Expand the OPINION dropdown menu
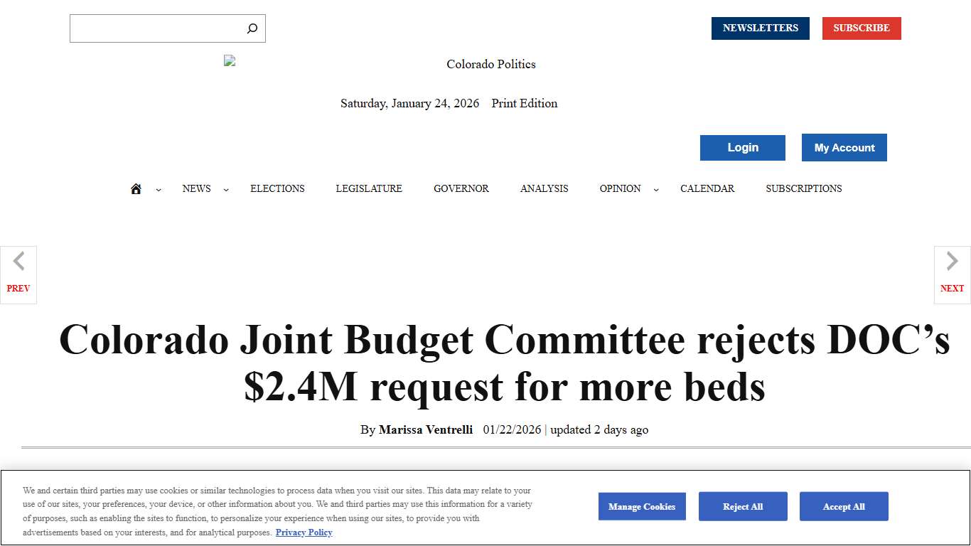This screenshot has height=546, width=971. (x=655, y=189)
